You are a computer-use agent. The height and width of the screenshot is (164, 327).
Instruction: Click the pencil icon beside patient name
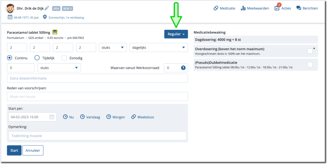click(47, 8)
